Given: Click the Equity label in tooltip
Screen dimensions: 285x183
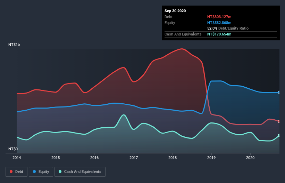Looking at the screenshot, I should [x=170, y=23].
